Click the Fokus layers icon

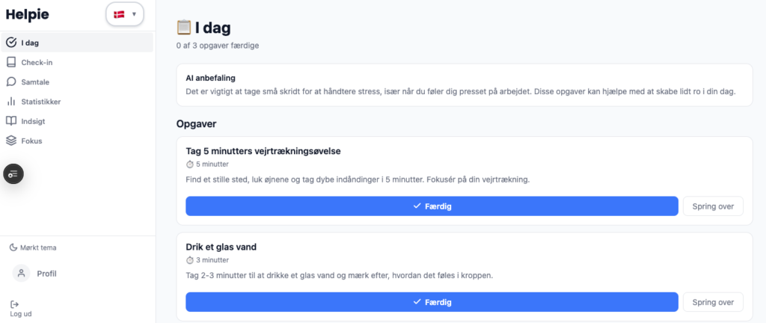tap(11, 140)
